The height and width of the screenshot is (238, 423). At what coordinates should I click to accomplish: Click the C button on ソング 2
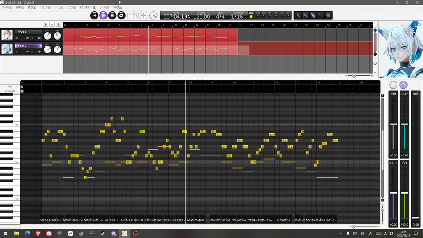point(17,52)
